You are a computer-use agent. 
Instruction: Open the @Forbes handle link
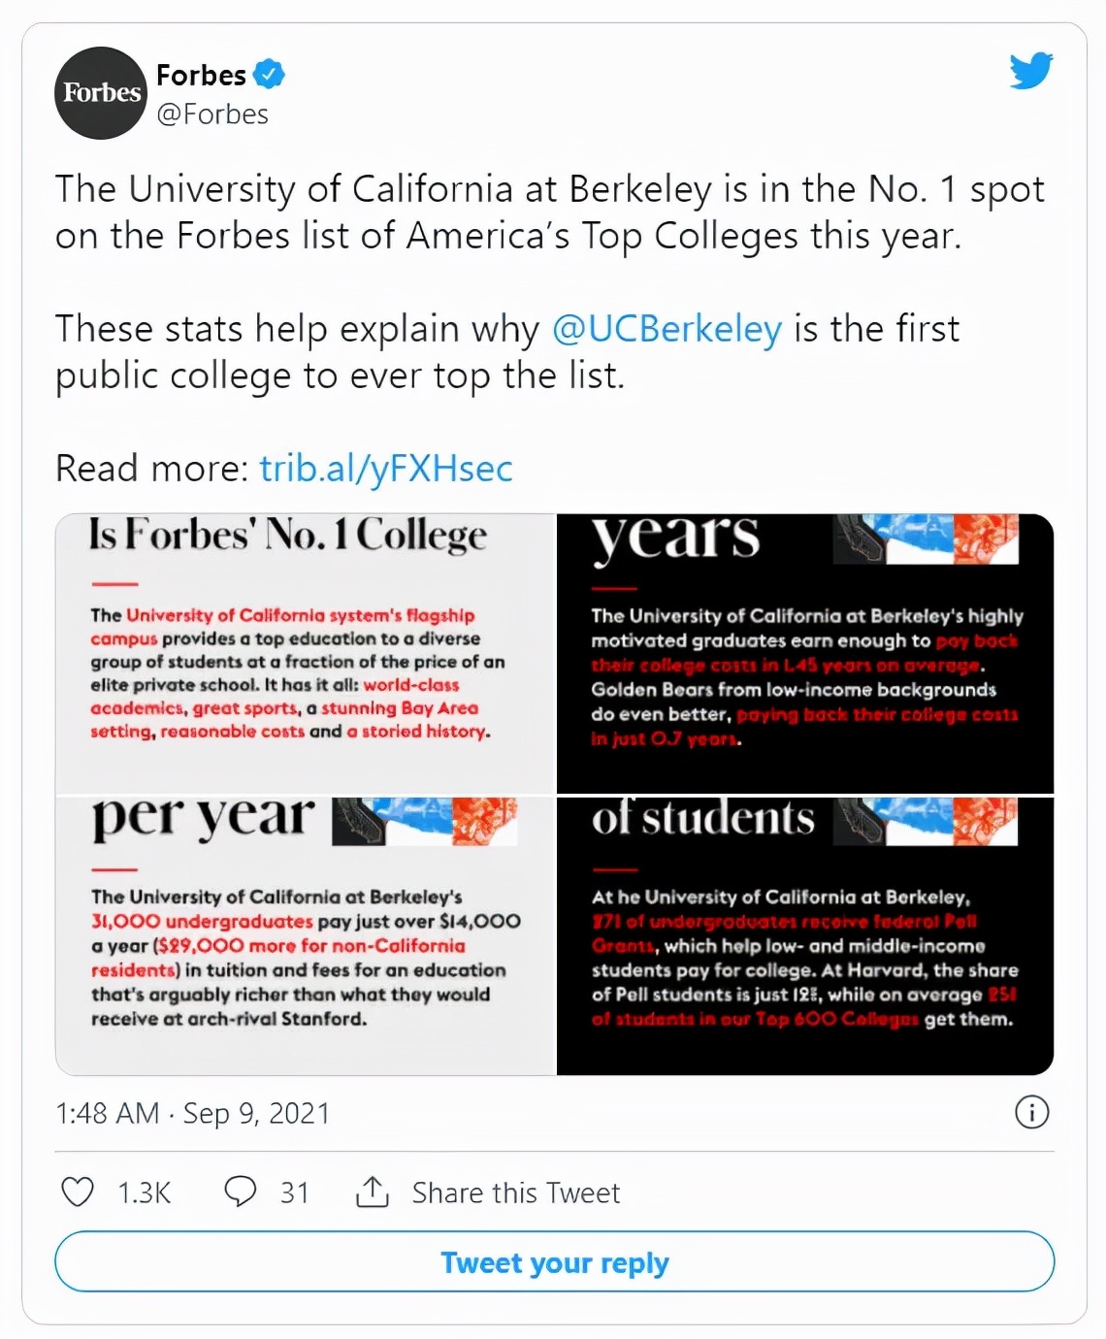(x=212, y=114)
